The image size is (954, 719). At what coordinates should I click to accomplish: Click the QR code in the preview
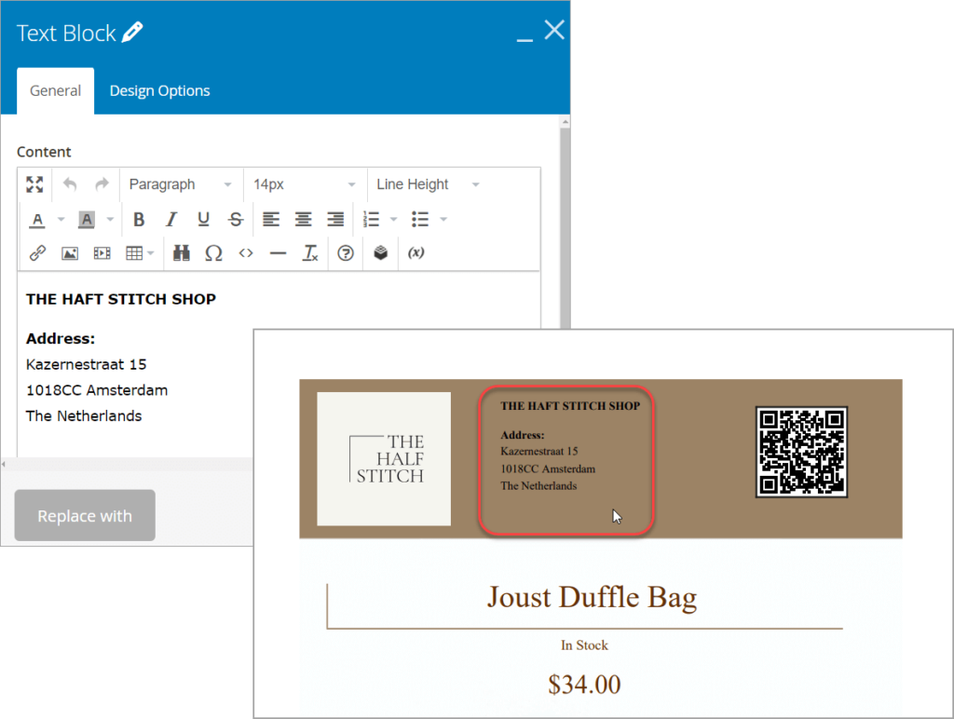[801, 452]
